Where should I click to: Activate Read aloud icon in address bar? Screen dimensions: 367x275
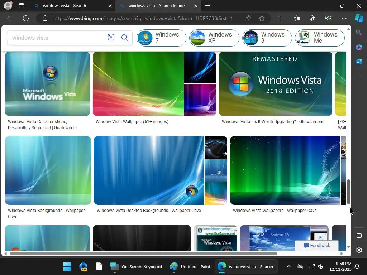[248, 18]
